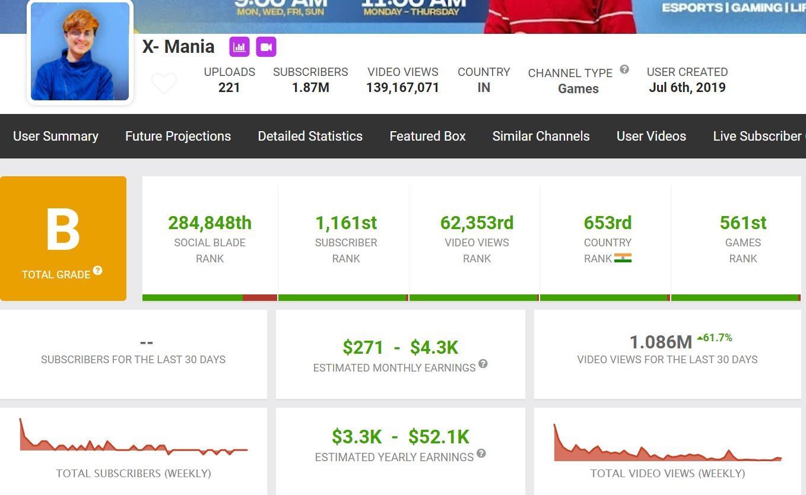Click the Channel Type help question mark
This screenshot has height=495, width=806.
coord(624,69)
